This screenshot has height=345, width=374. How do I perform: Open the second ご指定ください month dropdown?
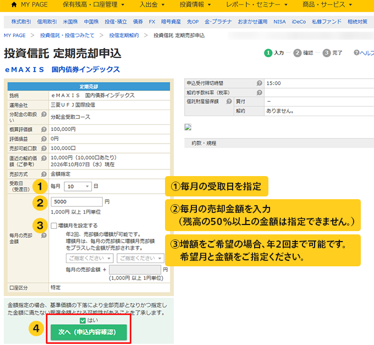[x=140, y=258]
